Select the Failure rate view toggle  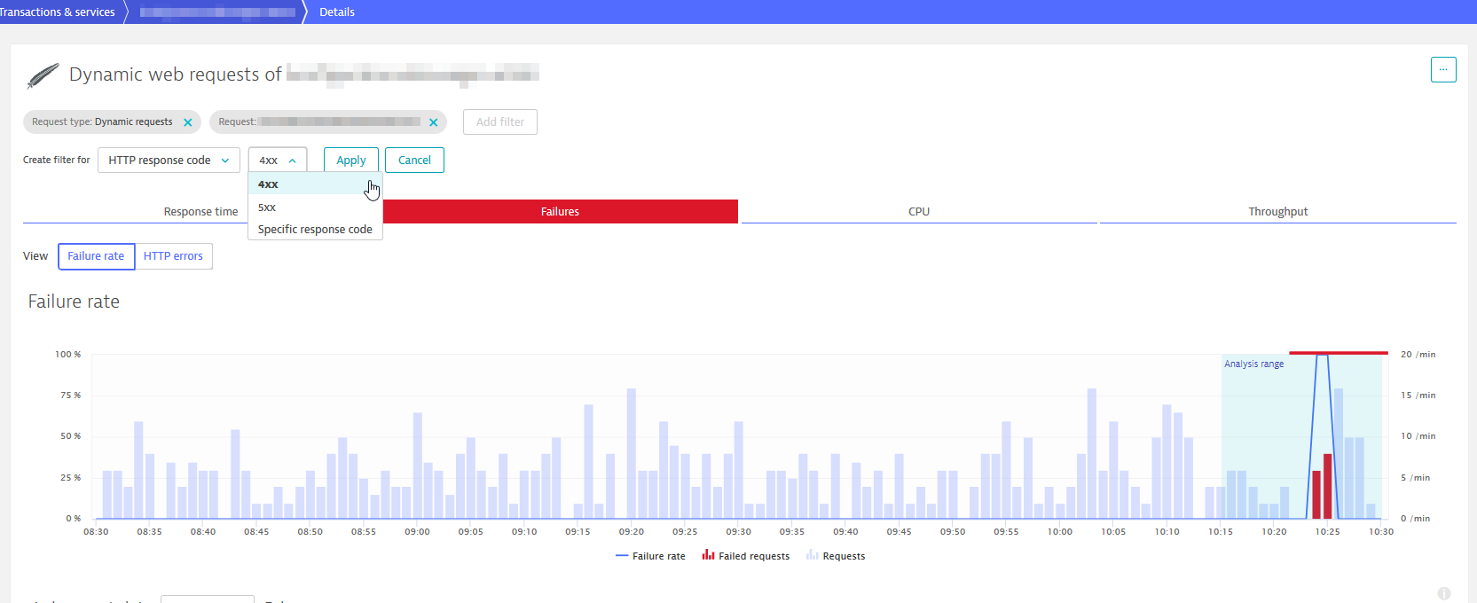tap(96, 256)
